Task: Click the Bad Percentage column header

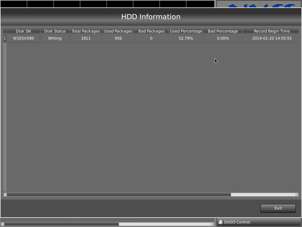Action: [223, 31]
